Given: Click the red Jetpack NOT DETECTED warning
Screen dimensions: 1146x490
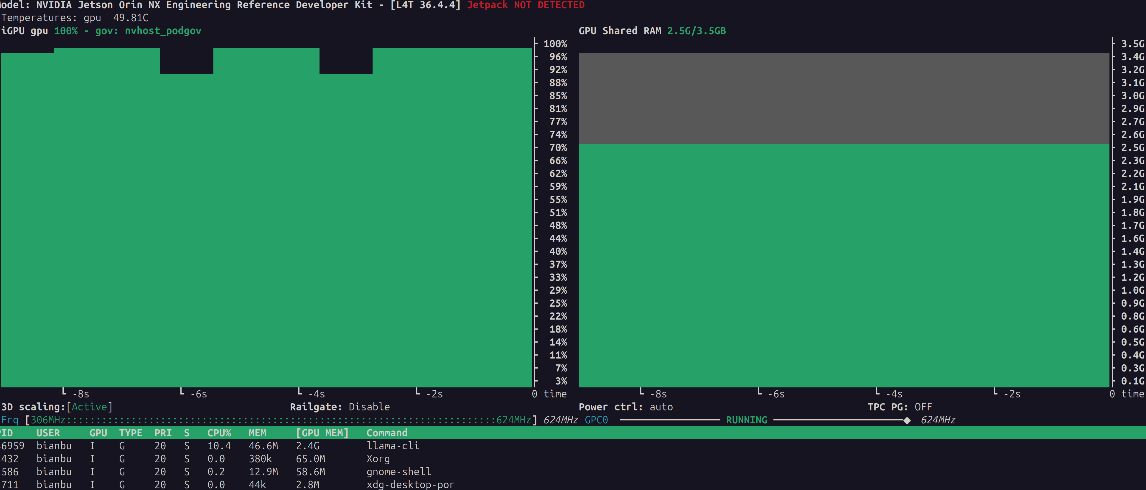Looking at the screenshot, I should [526, 5].
